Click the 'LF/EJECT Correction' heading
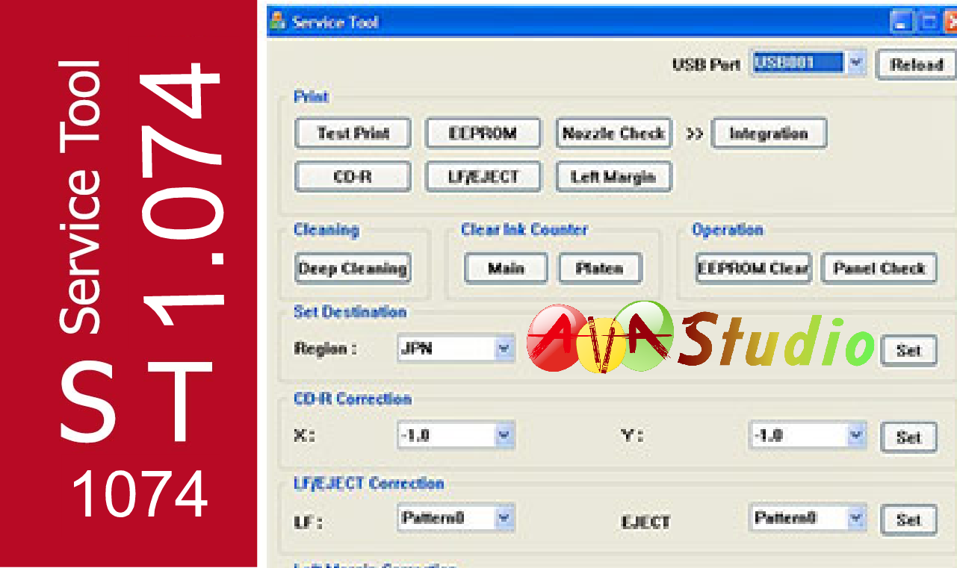The image size is (957, 568). (x=369, y=484)
